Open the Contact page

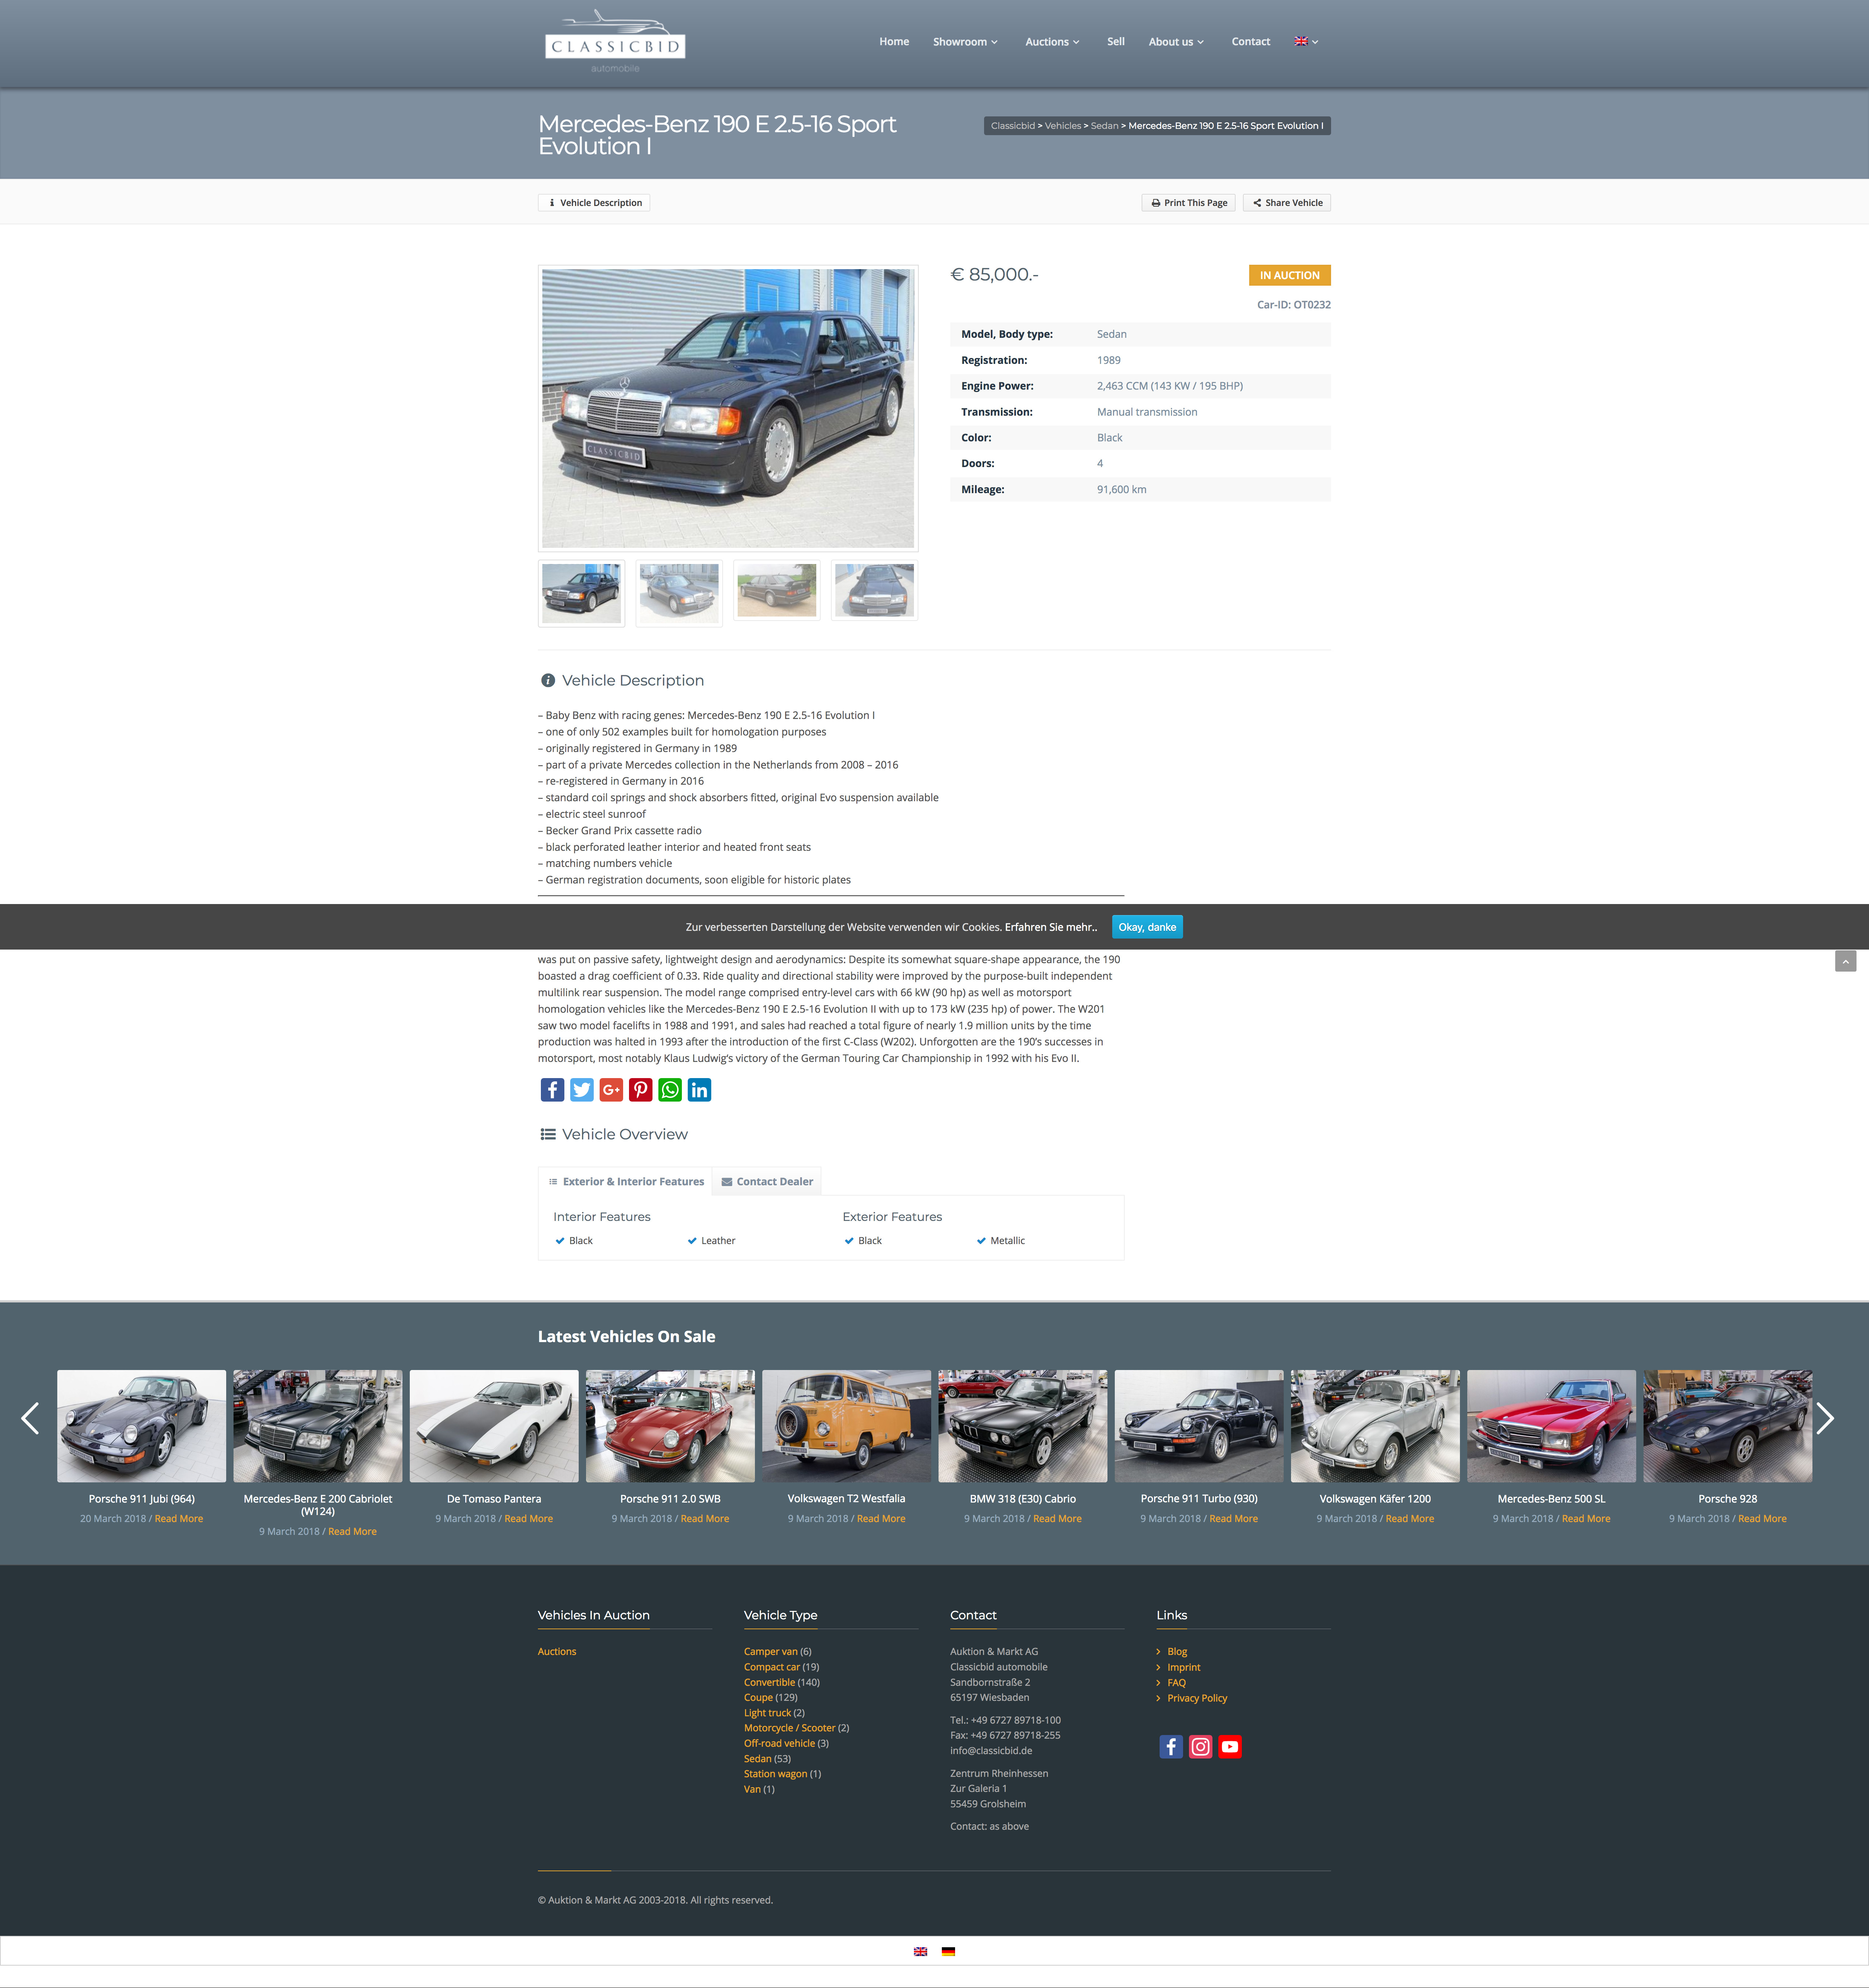point(1251,42)
